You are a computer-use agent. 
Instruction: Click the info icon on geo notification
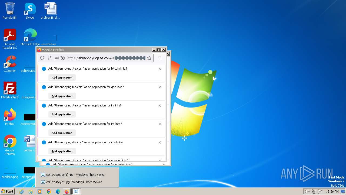click(x=44, y=87)
